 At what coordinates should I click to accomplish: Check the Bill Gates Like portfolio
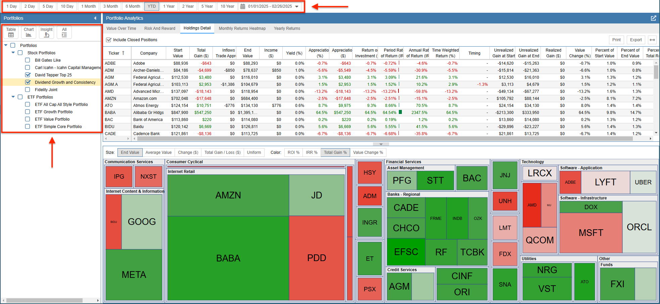tap(28, 60)
